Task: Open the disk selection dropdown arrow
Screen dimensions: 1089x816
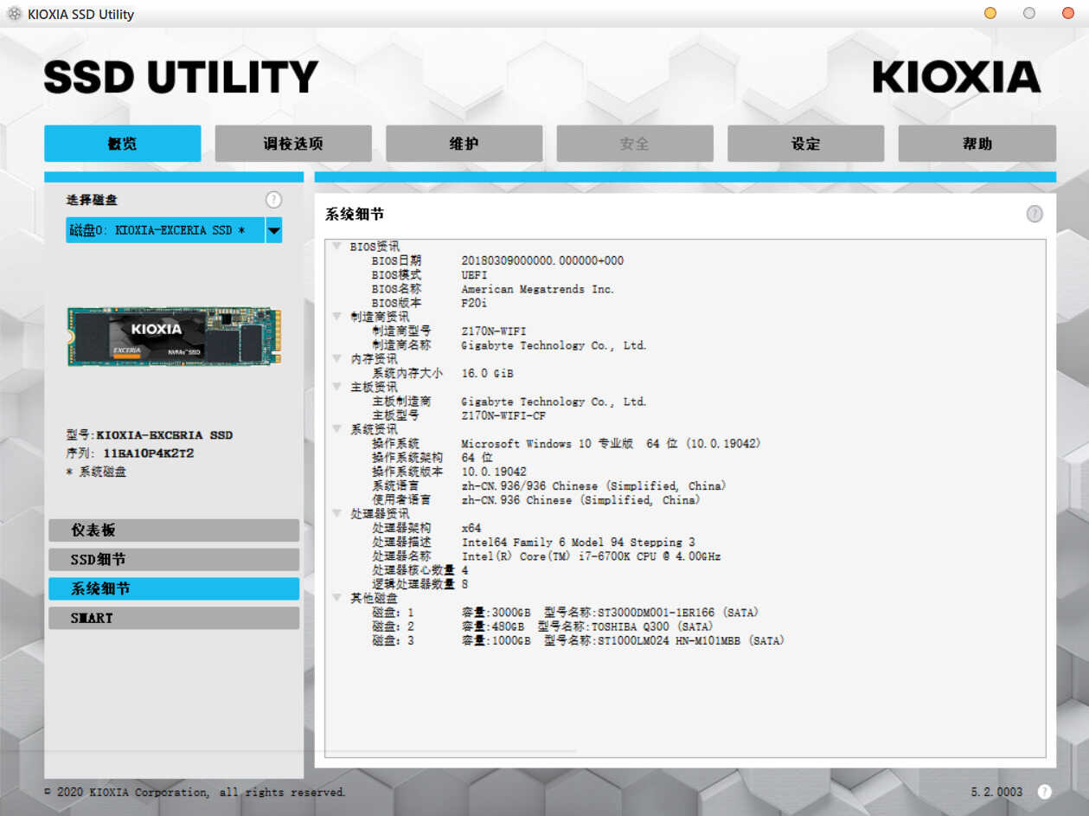Action: [273, 230]
